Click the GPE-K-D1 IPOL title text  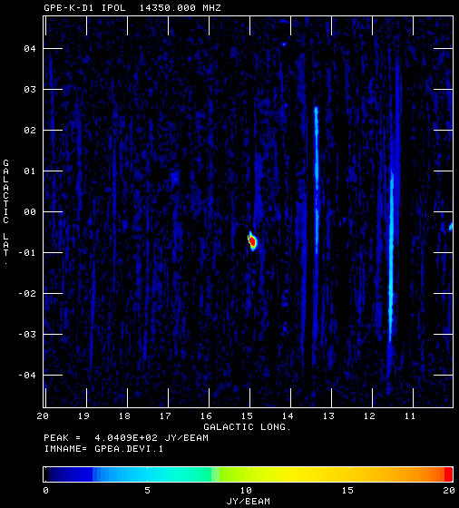tap(84, 8)
